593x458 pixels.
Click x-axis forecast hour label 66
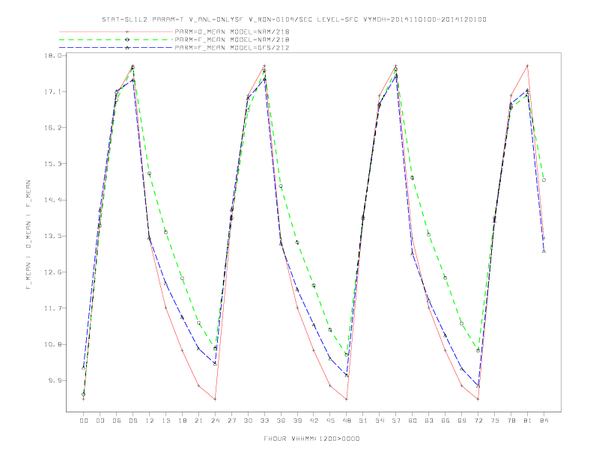point(445,421)
